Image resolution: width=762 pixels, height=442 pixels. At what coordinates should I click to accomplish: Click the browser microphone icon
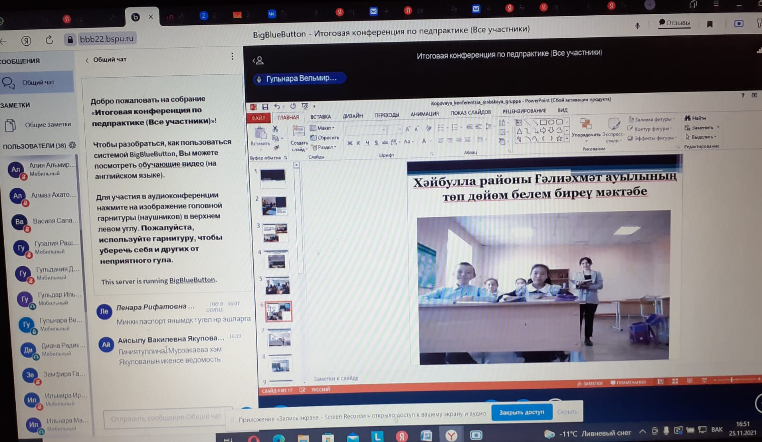pyautogui.click(x=637, y=26)
